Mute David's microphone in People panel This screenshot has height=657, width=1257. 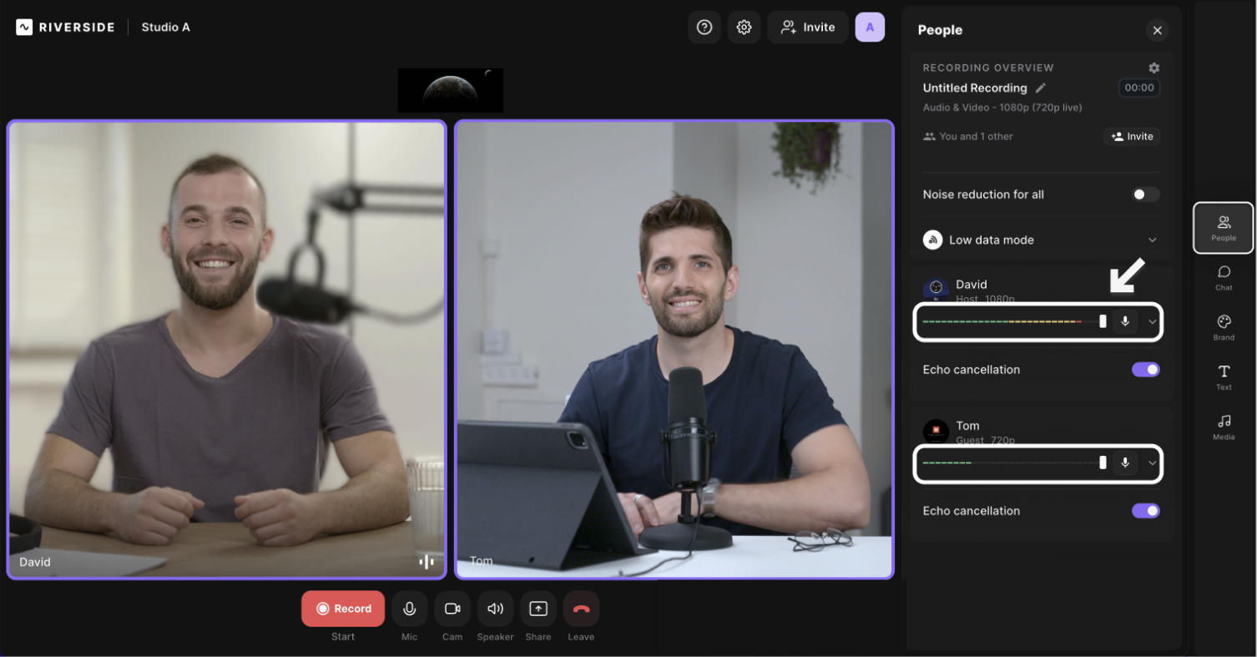pos(1124,321)
